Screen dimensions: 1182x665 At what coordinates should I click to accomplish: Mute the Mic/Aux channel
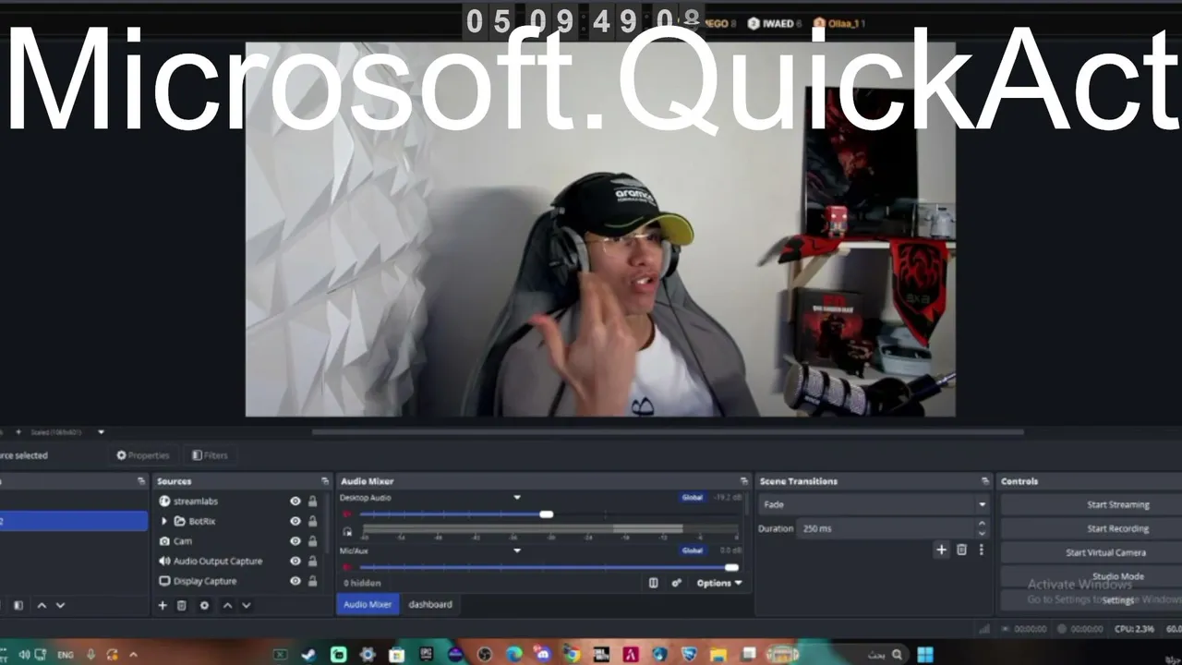347,567
